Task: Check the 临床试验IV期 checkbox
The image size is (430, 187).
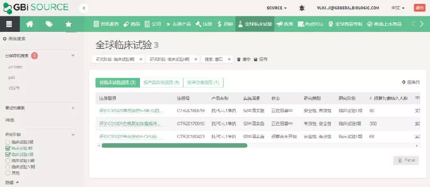Action: tap(8, 167)
